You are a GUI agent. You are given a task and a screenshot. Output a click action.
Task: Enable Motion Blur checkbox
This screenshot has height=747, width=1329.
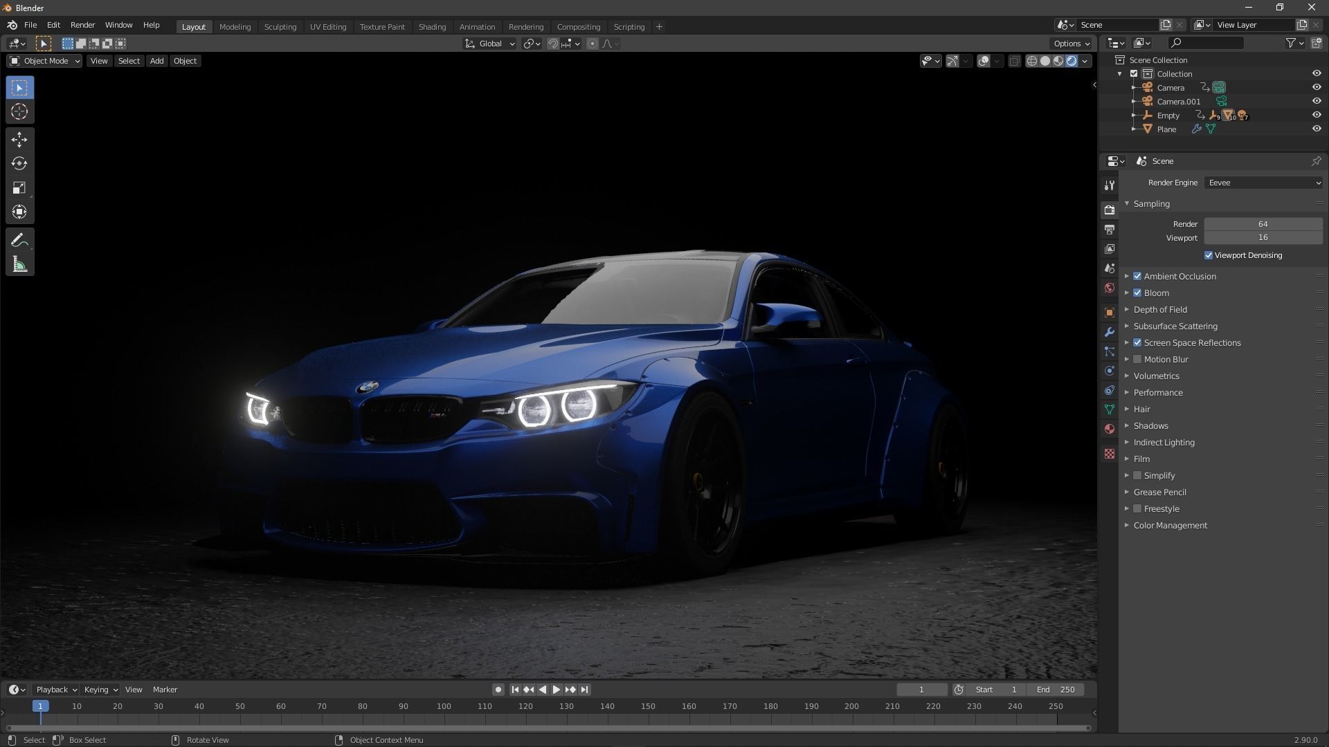point(1137,359)
